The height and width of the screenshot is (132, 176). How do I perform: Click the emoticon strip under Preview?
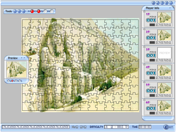[x=15, y=81]
